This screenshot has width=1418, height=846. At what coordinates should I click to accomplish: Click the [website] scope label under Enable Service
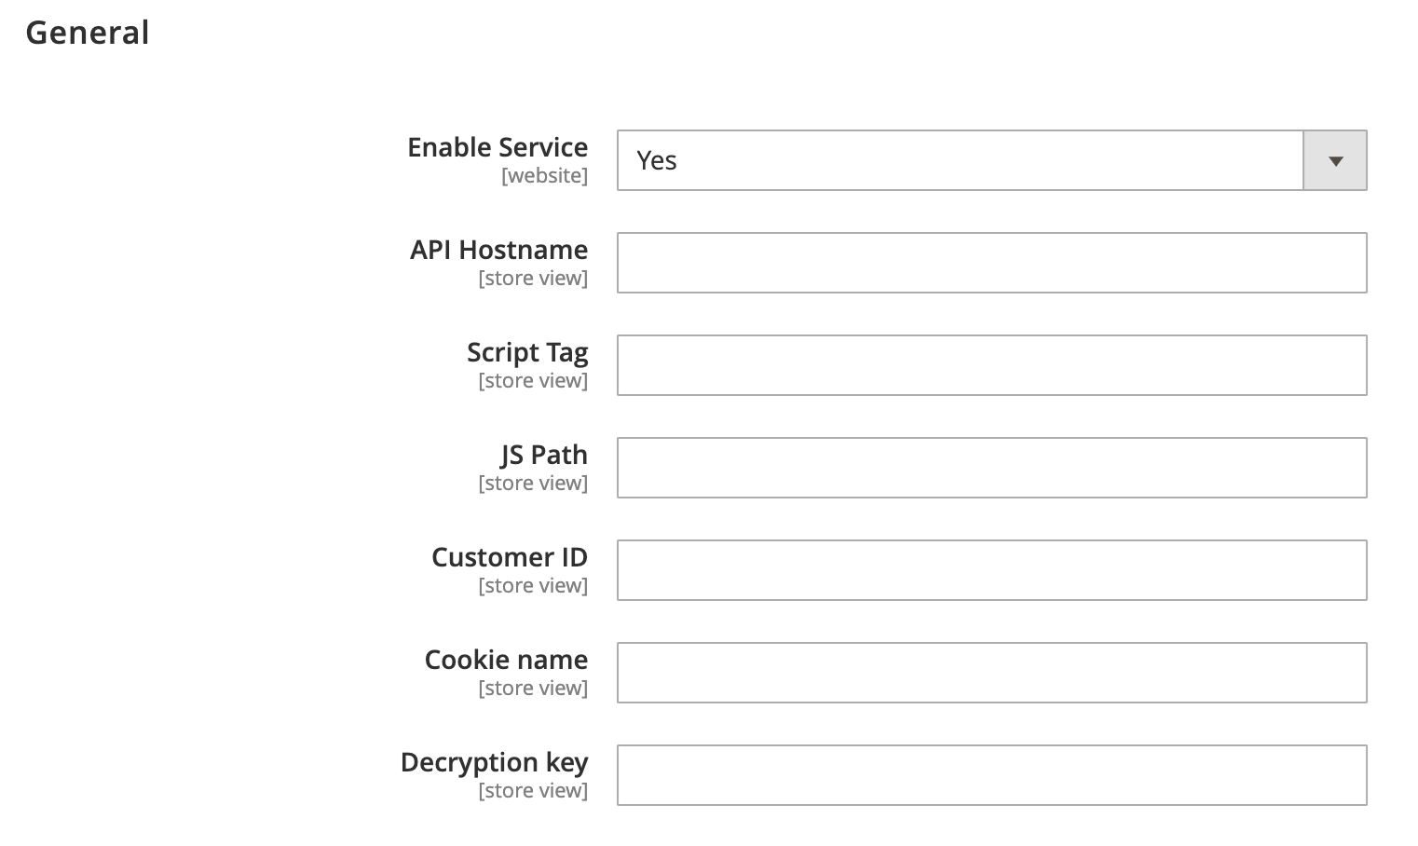click(544, 175)
